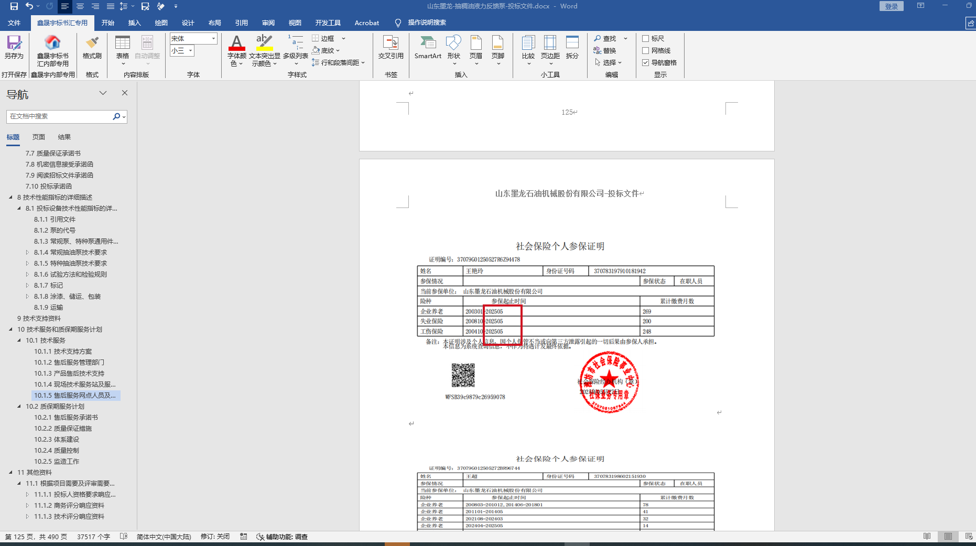Jump to heading 9 技术支持资料
This screenshot has width=976, height=546.
point(39,319)
